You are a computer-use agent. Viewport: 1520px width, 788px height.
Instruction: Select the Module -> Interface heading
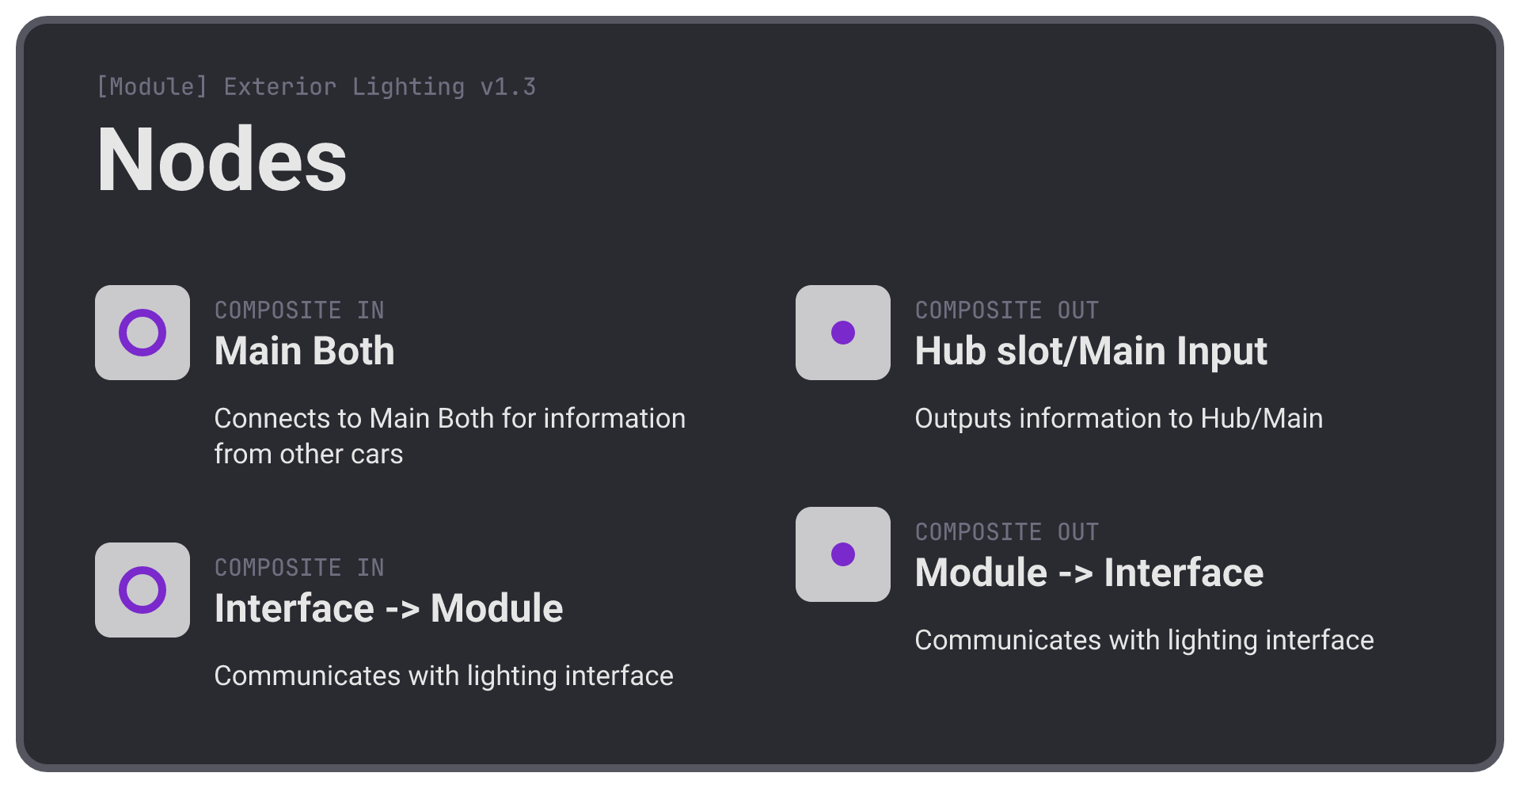pyautogui.click(x=1089, y=573)
